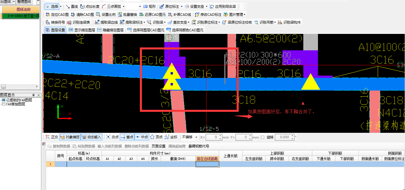This screenshot has height=190, width=405.
Task: Click 定位CAD图 locate CAD drawing
Action: click(x=57, y=14)
